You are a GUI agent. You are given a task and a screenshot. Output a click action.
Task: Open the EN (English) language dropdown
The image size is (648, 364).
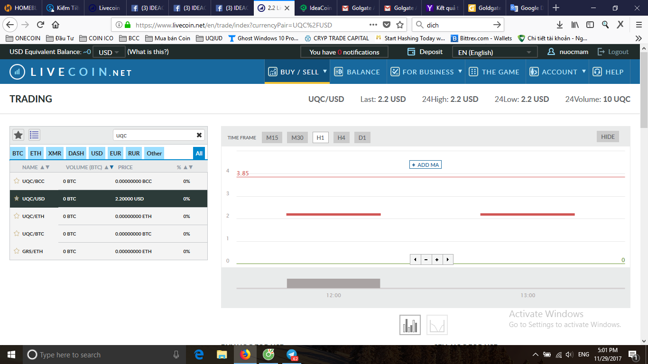tap(495, 52)
